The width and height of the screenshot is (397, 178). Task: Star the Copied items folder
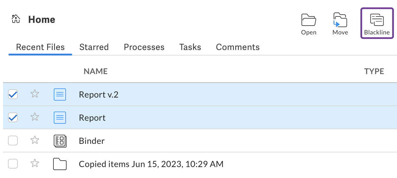[35, 164]
